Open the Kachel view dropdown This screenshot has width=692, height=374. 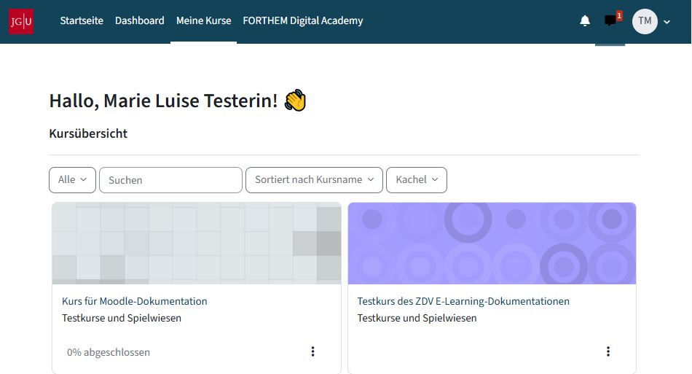click(x=417, y=180)
